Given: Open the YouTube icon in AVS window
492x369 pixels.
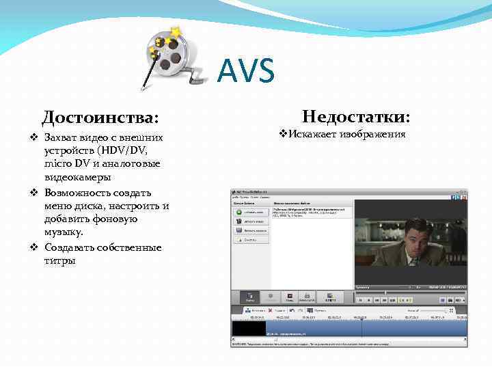Looking at the screenshot, I should pos(464,197).
